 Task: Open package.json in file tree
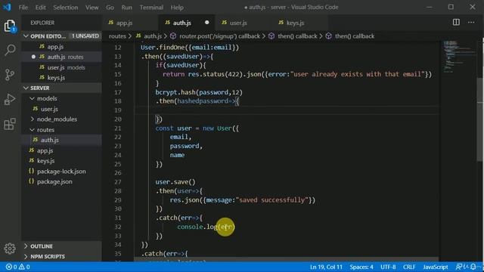61,181
